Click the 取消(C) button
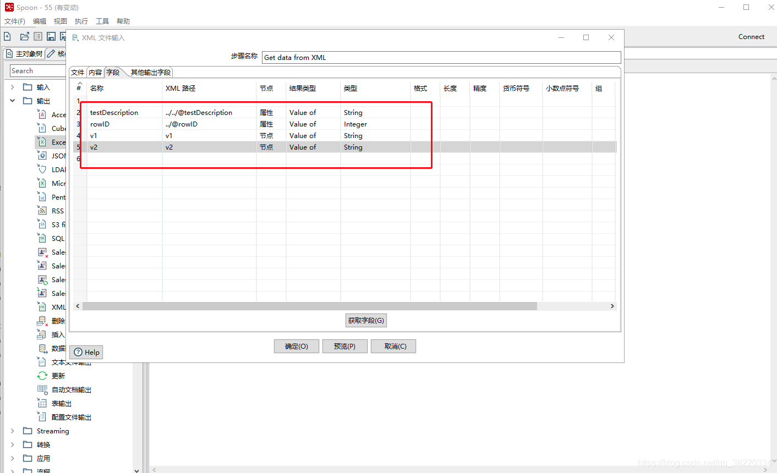The width and height of the screenshot is (777, 473). click(393, 346)
